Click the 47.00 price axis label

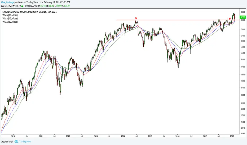click(243, 67)
